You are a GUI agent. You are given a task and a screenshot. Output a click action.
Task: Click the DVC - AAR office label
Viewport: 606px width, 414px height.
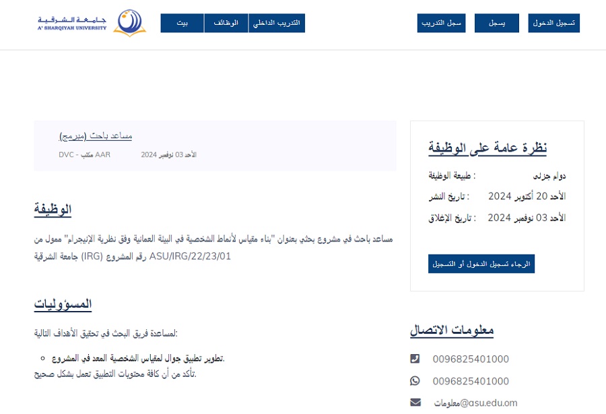[x=84, y=155]
